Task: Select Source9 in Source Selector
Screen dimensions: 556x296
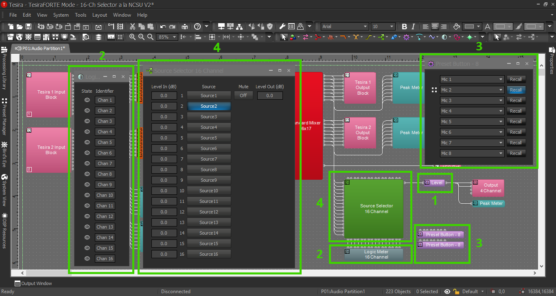Action: [209, 180]
